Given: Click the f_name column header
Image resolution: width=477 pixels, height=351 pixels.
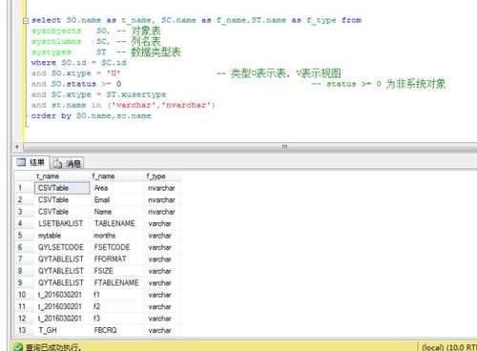Looking at the screenshot, I should pyautogui.click(x=117, y=176).
